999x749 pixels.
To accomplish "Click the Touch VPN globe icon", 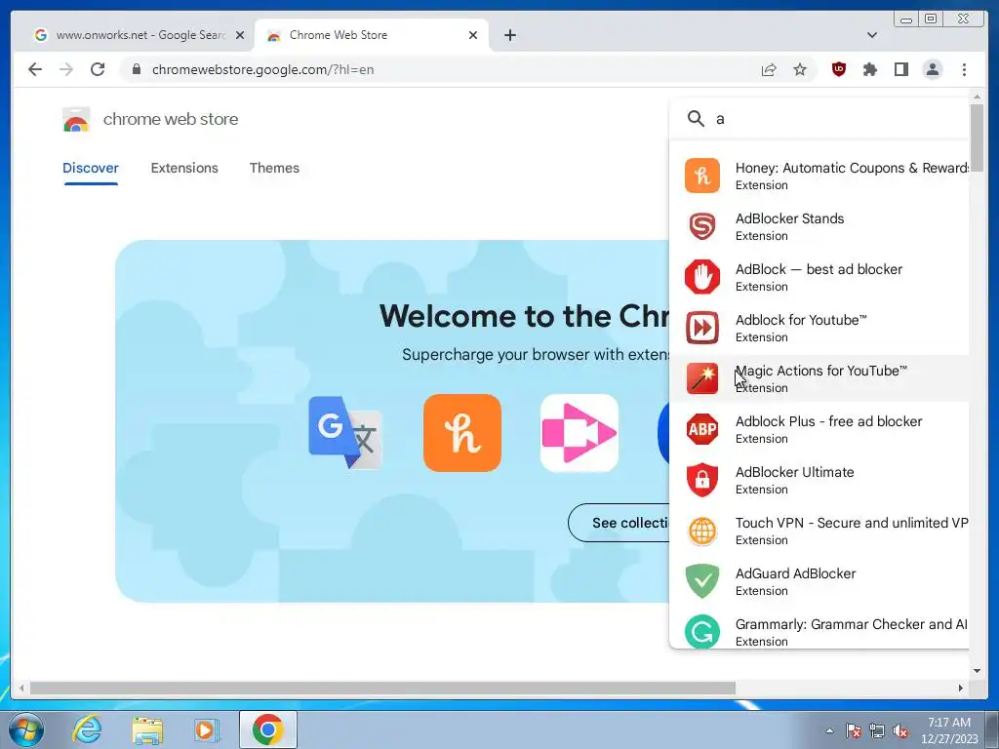I will [702, 531].
